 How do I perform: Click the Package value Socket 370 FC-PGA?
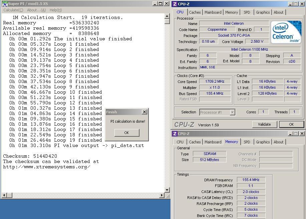click(234, 35)
